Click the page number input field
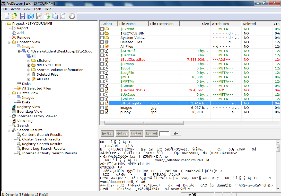 point(164,133)
